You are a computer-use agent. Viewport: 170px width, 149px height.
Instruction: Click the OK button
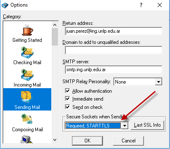88,141
